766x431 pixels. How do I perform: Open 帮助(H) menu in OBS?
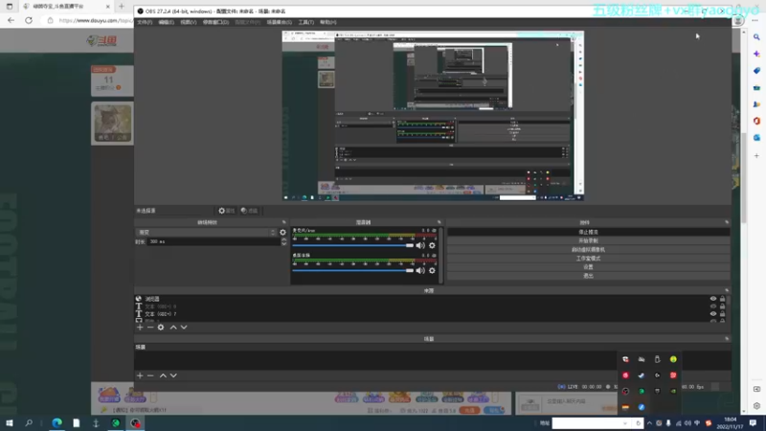coord(327,22)
